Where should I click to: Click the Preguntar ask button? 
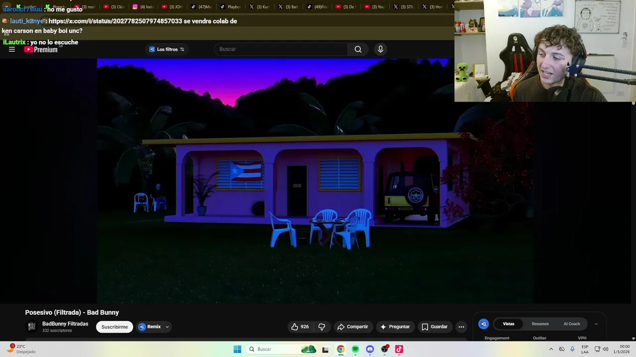tap(395, 327)
